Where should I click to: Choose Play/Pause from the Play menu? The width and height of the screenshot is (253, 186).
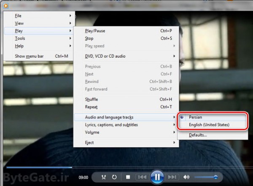(95, 31)
